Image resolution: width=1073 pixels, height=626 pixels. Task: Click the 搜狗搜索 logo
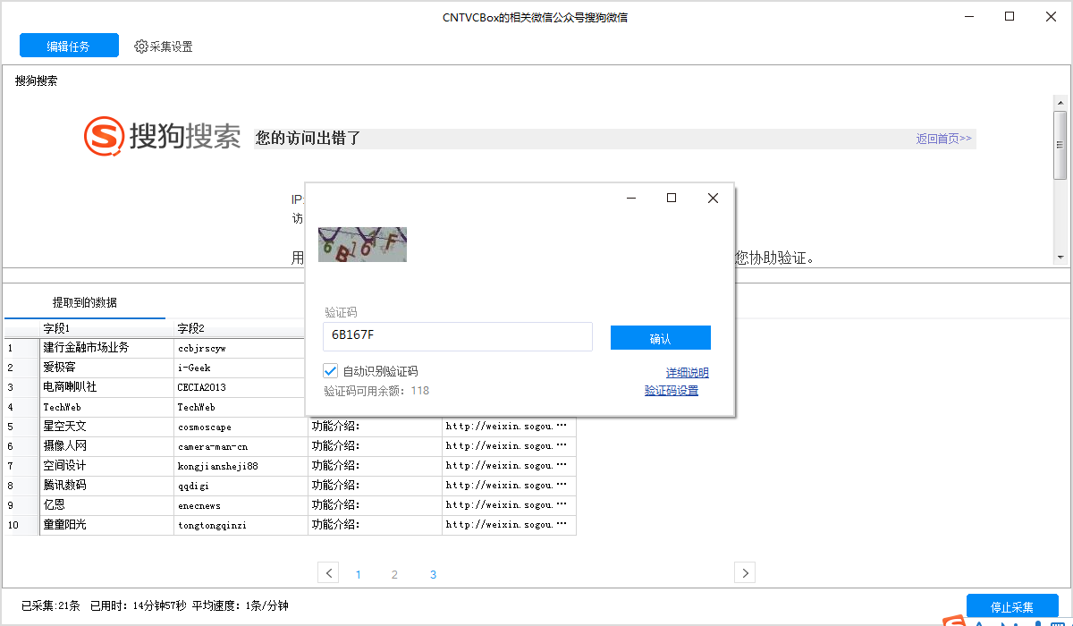coord(163,137)
